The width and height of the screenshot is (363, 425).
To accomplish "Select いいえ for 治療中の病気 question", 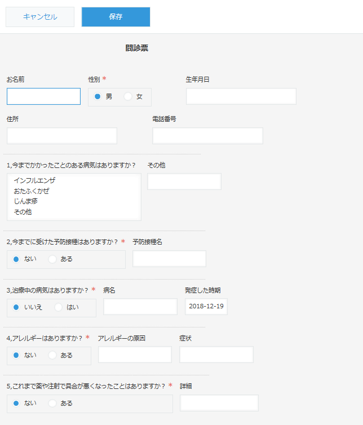I will click(16, 307).
